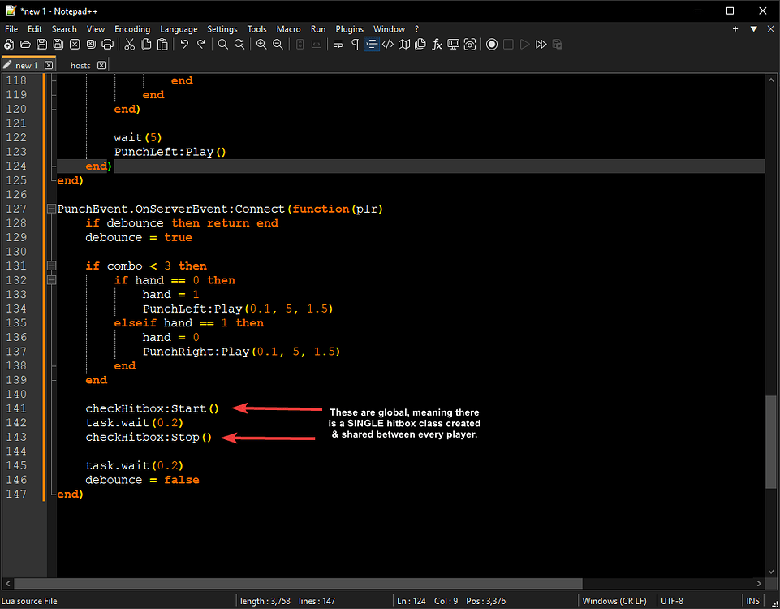Start recording a macro with the record icon
The height and width of the screenshot is (609, 780).
click(x=492, y=44)
